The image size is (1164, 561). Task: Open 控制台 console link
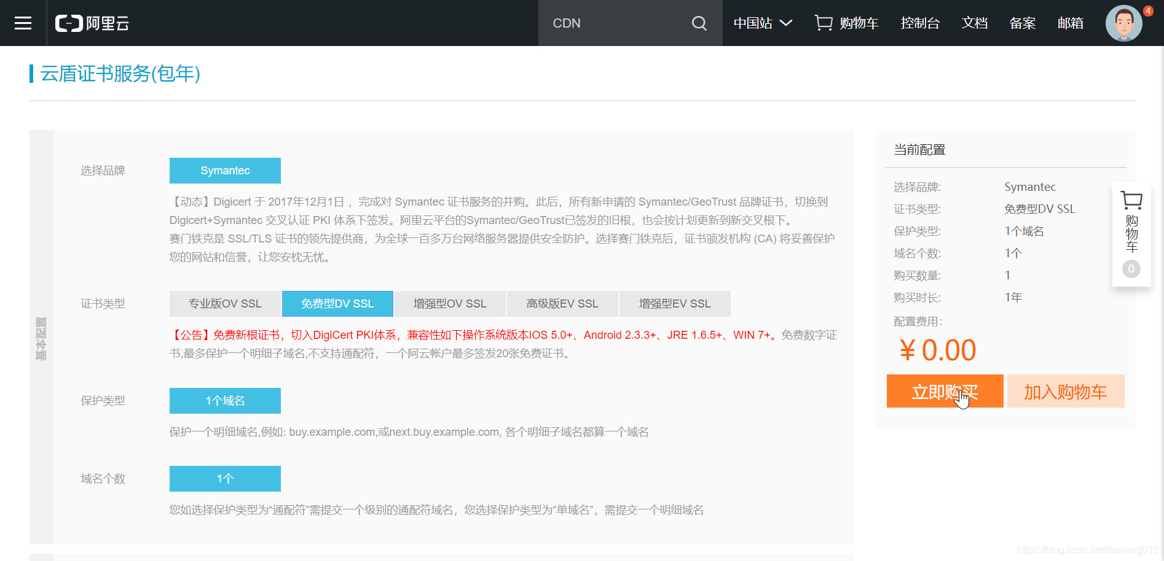(x=920, y=23)
